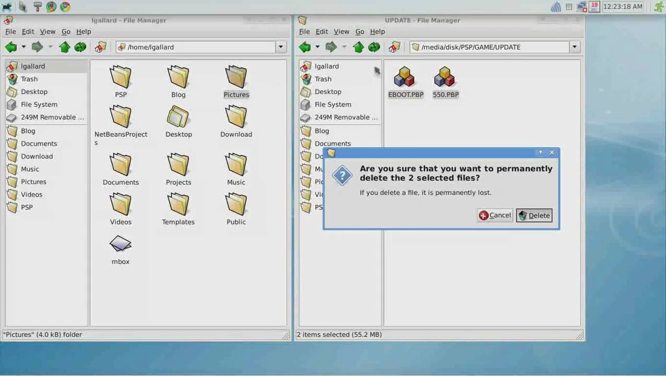666x376 pixels.
Task: Select the EBOOT.PBP file icon
Action: tap(405, 77)
